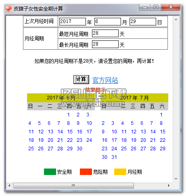
Task: Click the vertical scrollbar down arrow
Action: [176, 179]
